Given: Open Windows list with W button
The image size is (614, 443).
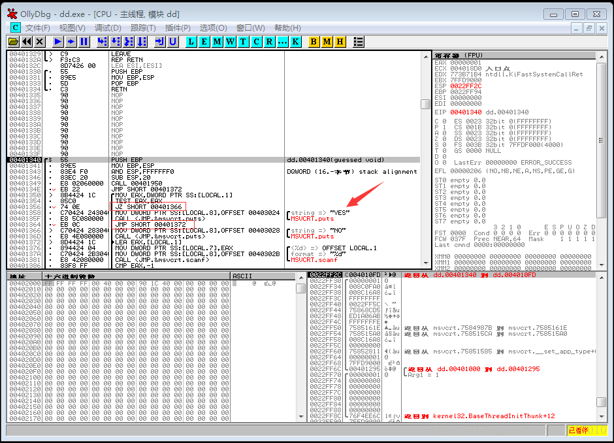Looking at the screenshot, I should coord(230,42).
